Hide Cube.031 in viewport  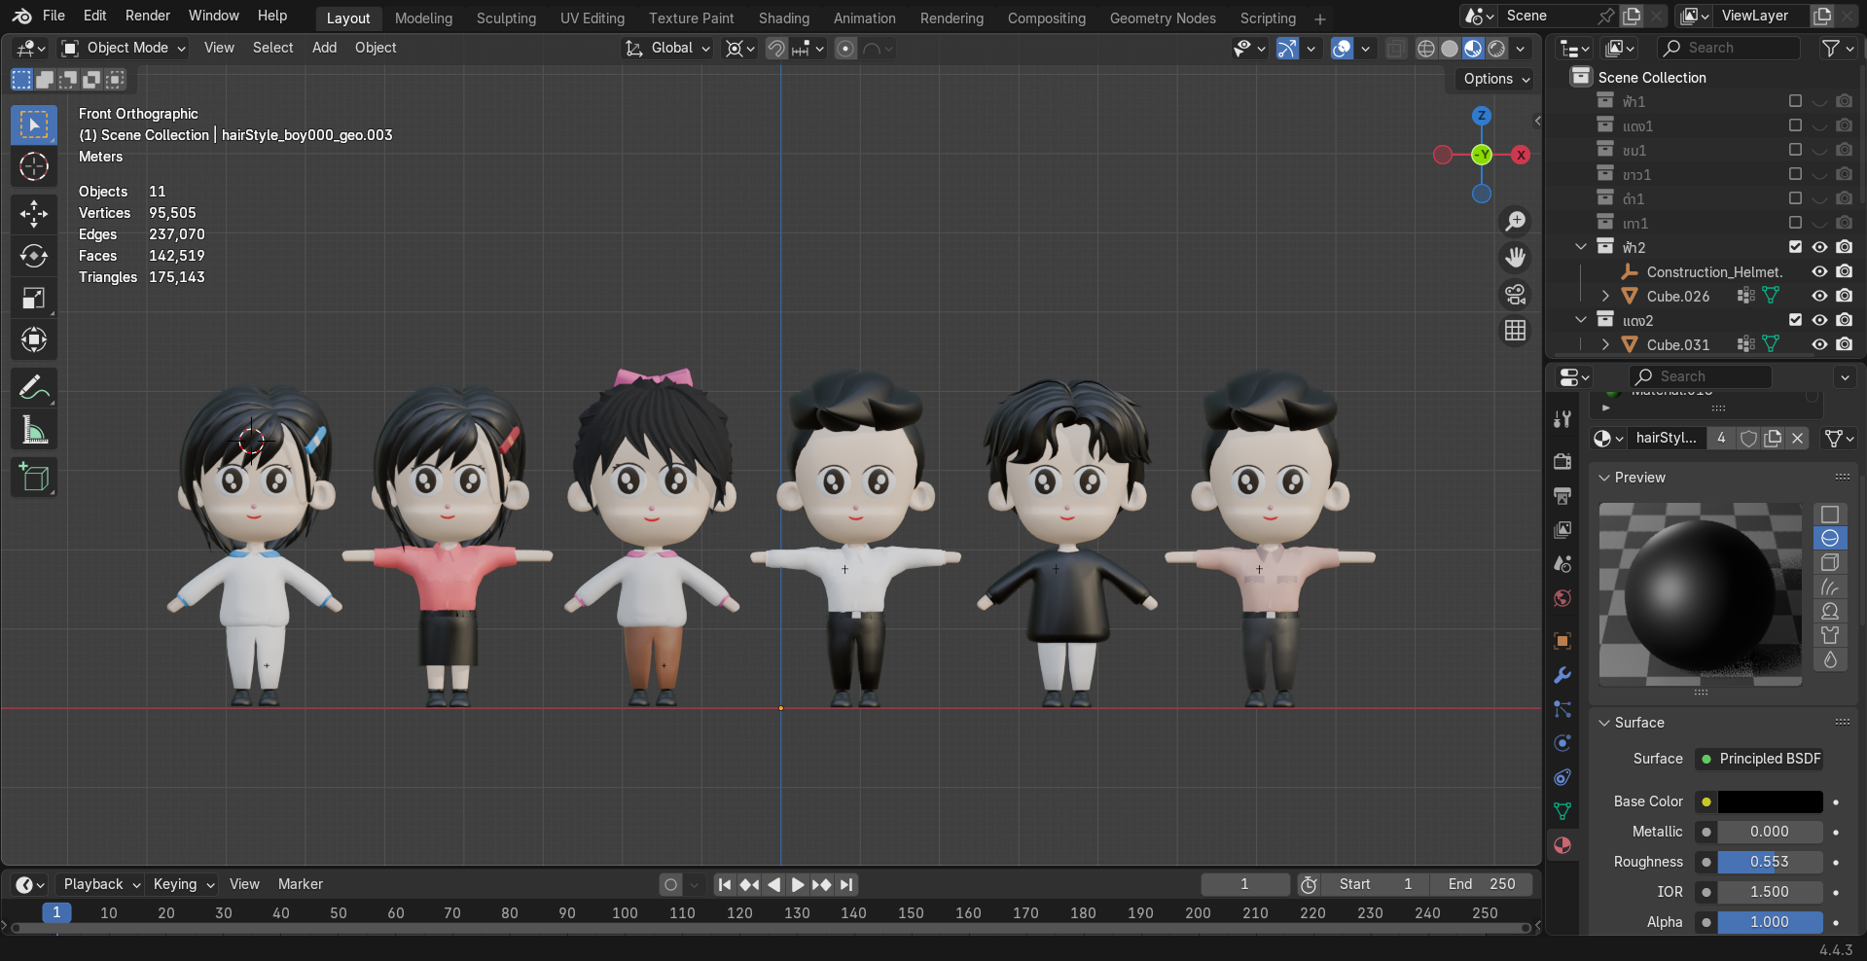point(1819,344)
